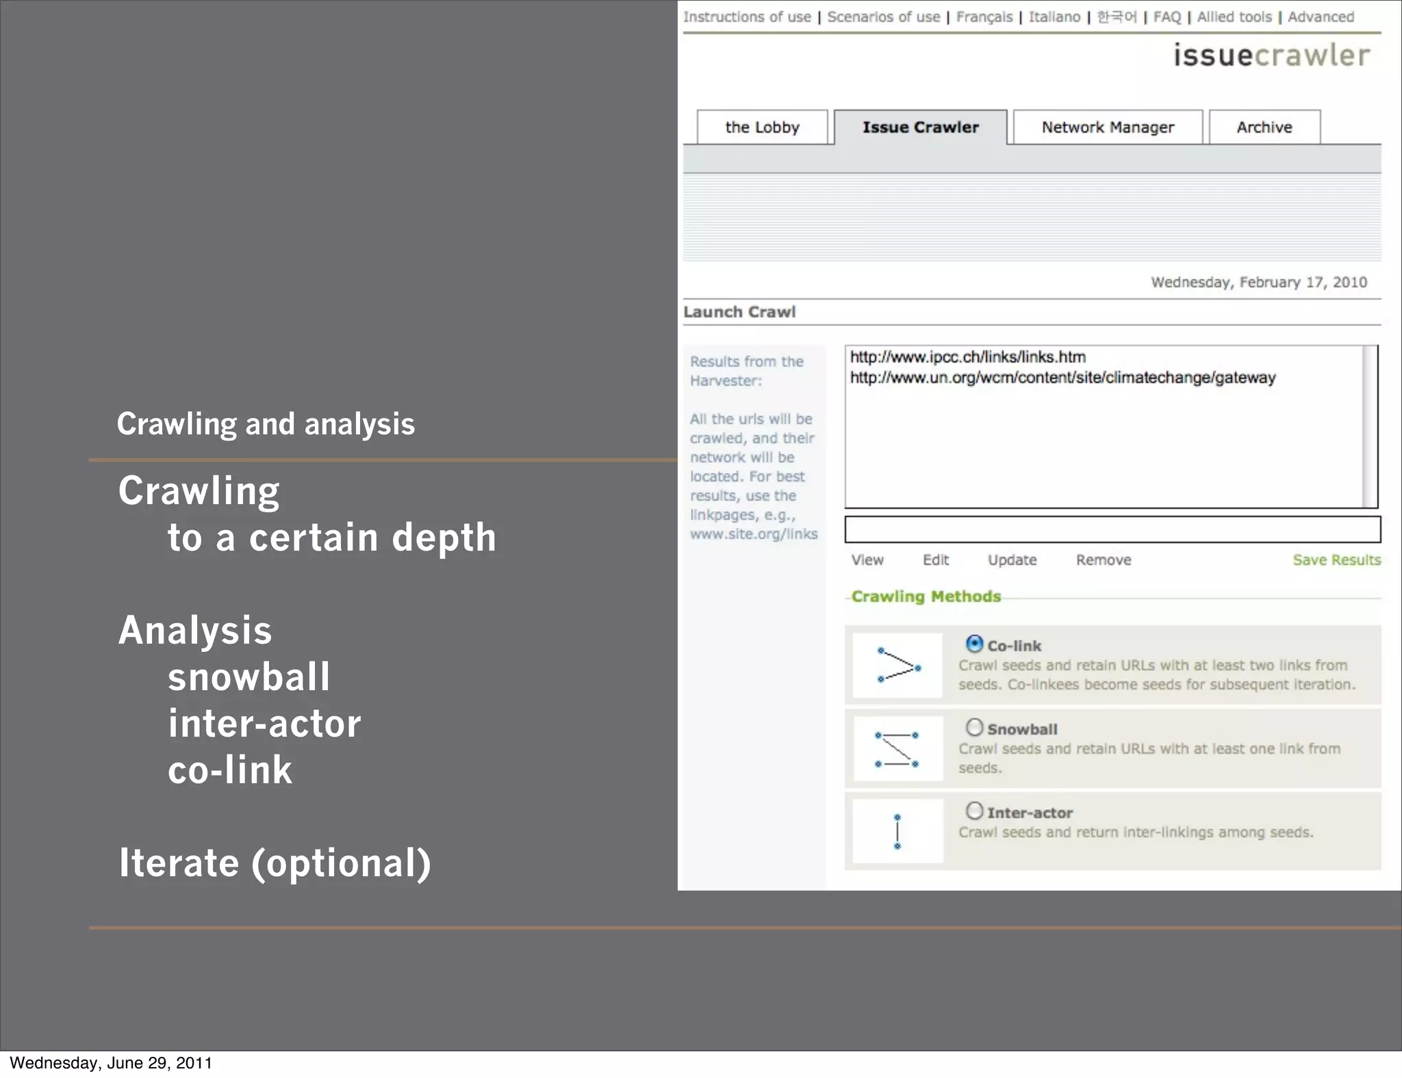Click the Remove button
Viewport: 1402px width, 1078px height.
click(x=1104, y=560)
